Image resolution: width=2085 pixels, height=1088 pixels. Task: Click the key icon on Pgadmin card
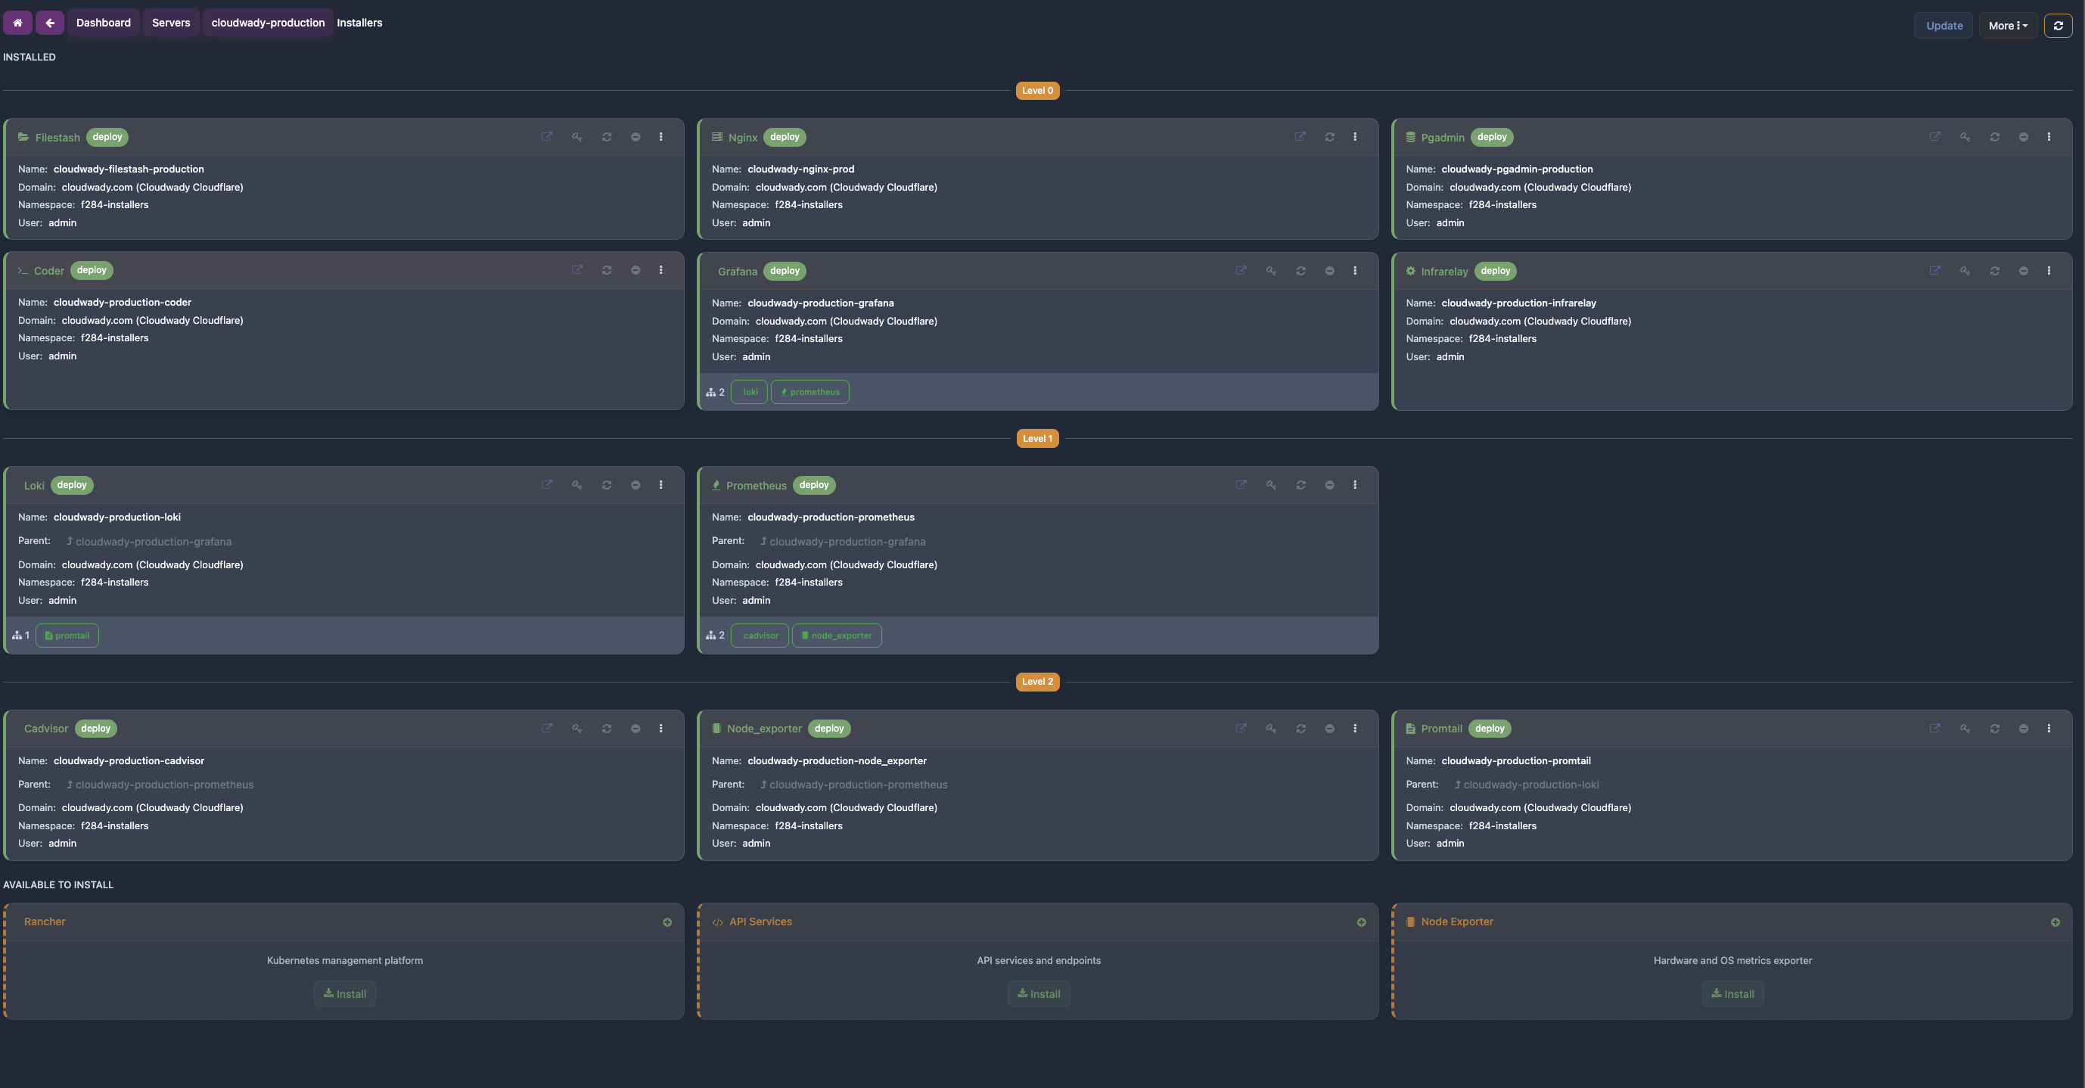pos(1965,137)
